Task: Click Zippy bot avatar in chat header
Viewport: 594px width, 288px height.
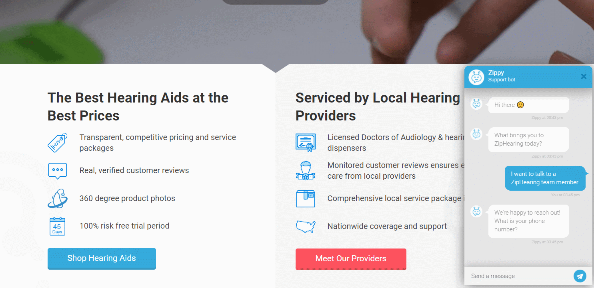Action: [476, 77]
